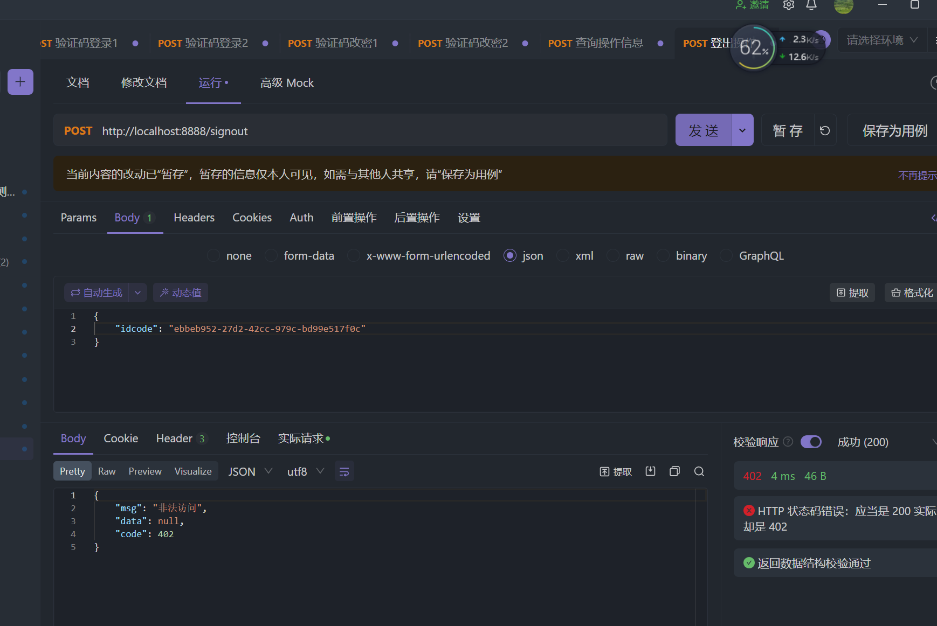This screenshot has width=937, height=626.
Task: Select the Visualize response view
Action: coord(193,471)
